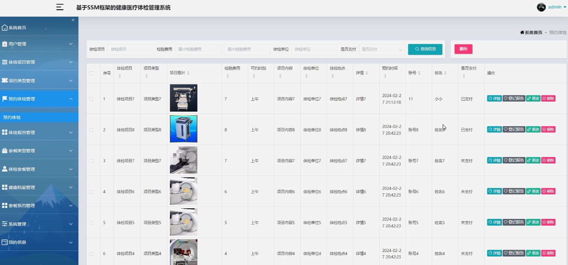Expand the 系统管理 menu chevron

71,224
